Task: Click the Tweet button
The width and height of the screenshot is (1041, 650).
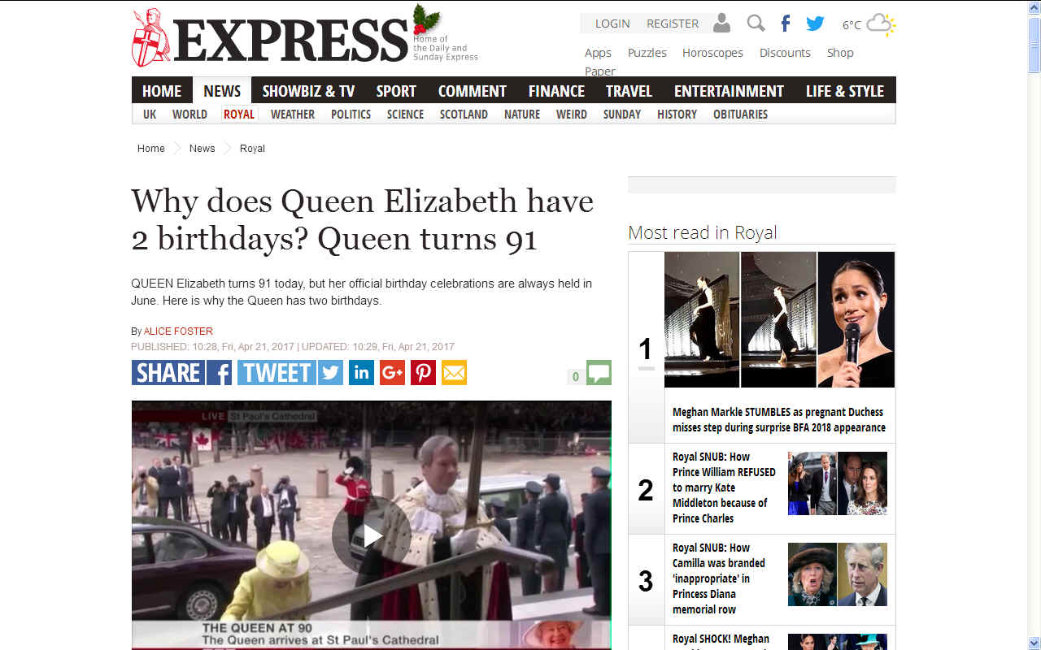Action: (x=290, y=373)
